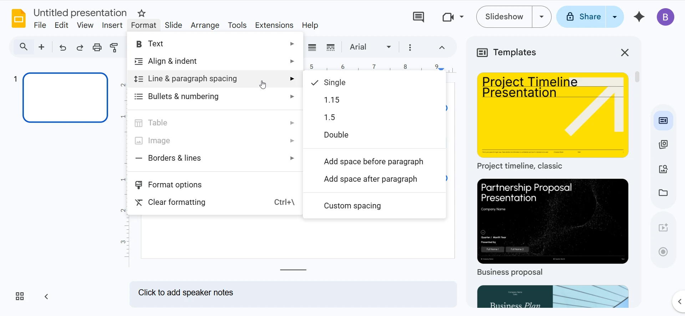This screenshot has width=685, height=316.
Task: Star the Untitled presentation
Action: tap(142, 14)
